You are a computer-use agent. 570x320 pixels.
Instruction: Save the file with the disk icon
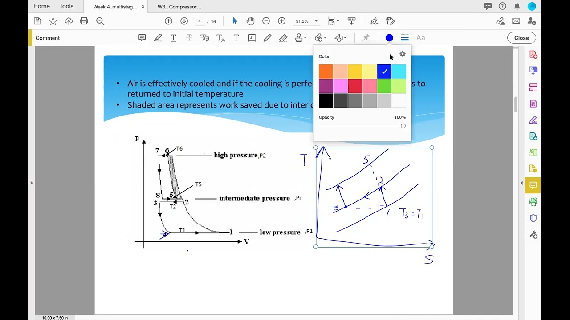click(37, 21)
